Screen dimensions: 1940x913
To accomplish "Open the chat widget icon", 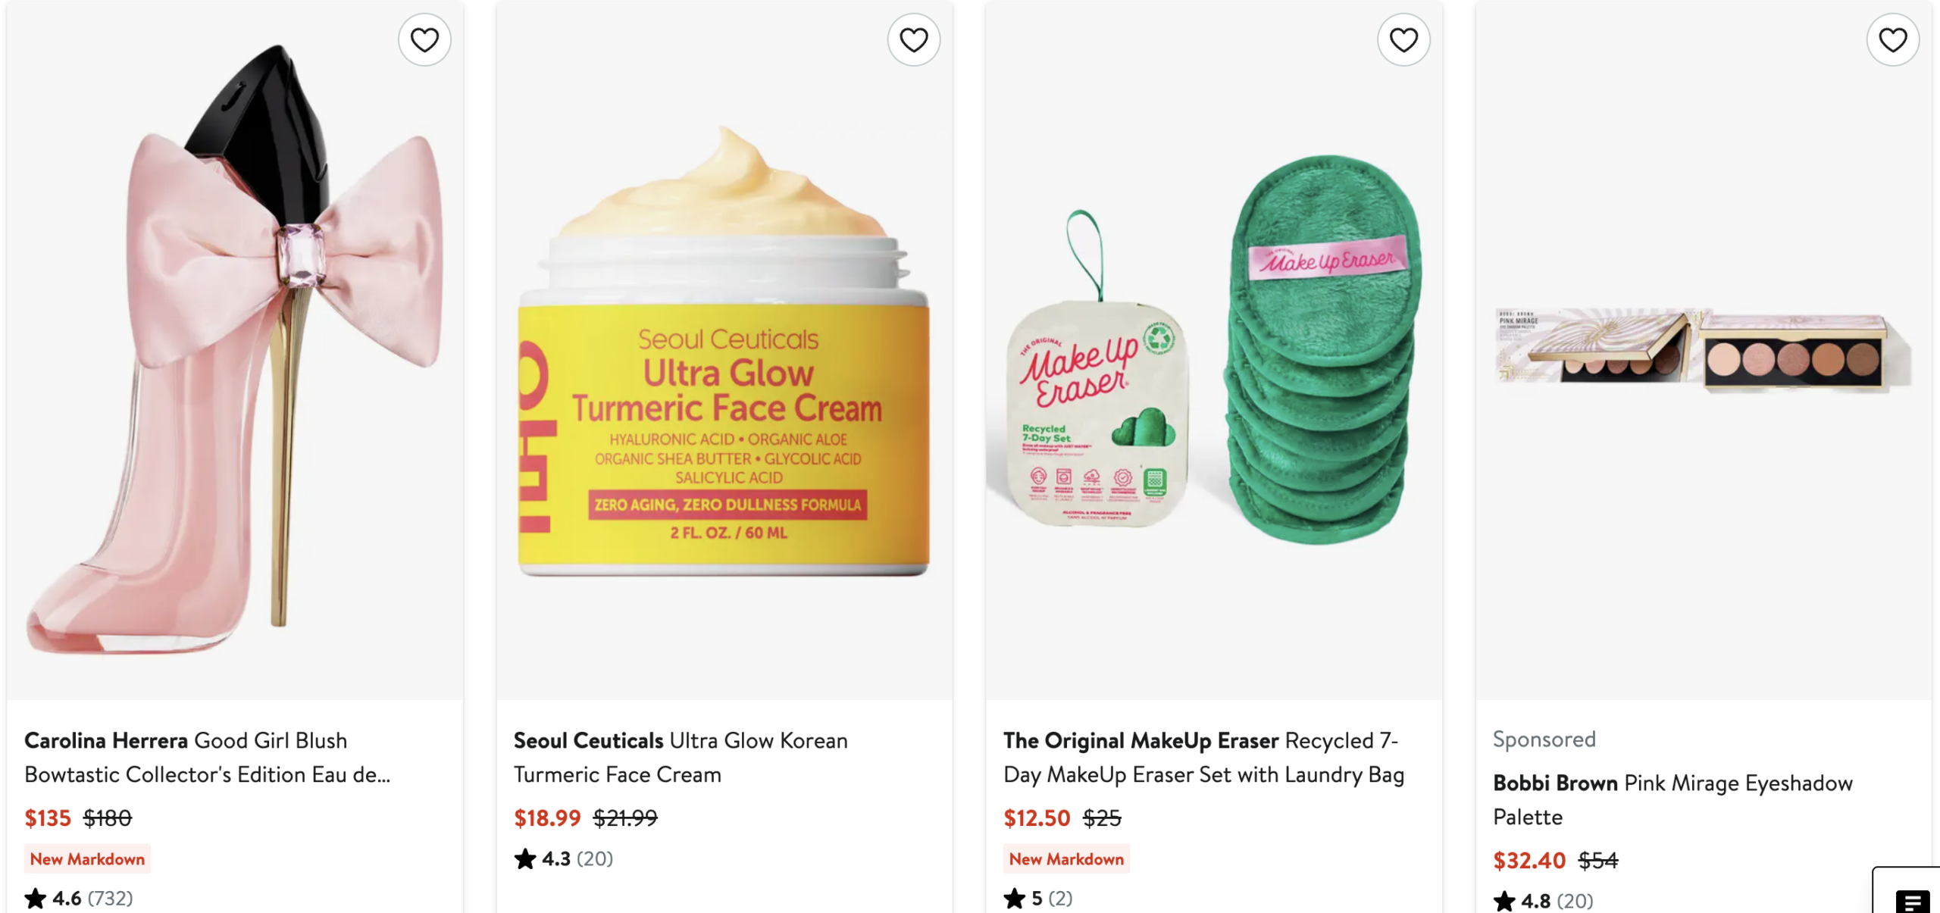I will coord(1912,901).
